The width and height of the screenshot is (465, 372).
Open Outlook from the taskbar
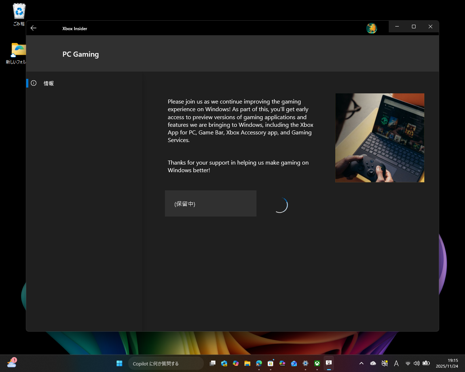[294, 363]
